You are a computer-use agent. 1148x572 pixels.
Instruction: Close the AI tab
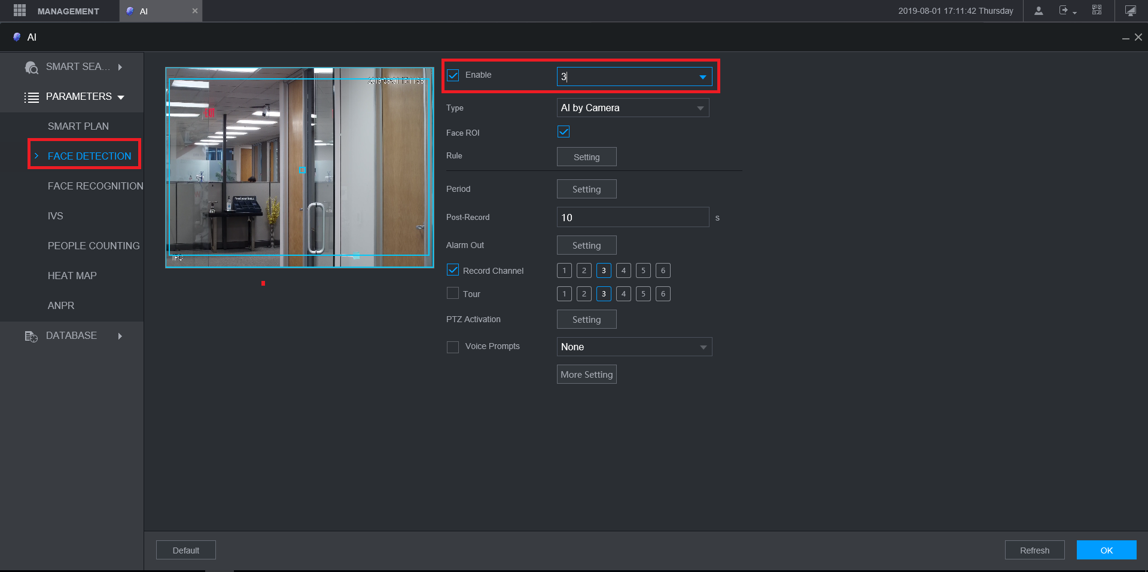pyautogui.click(x=194, y=11)
